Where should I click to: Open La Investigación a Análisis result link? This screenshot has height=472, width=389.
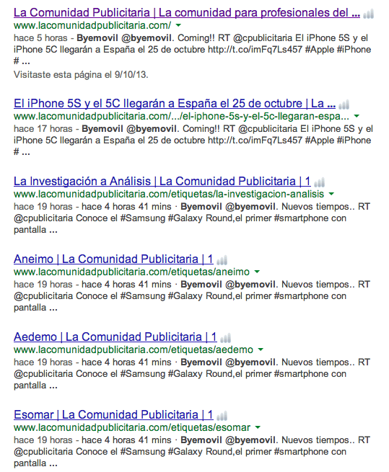pyautogui.click(x=162, y=181)
